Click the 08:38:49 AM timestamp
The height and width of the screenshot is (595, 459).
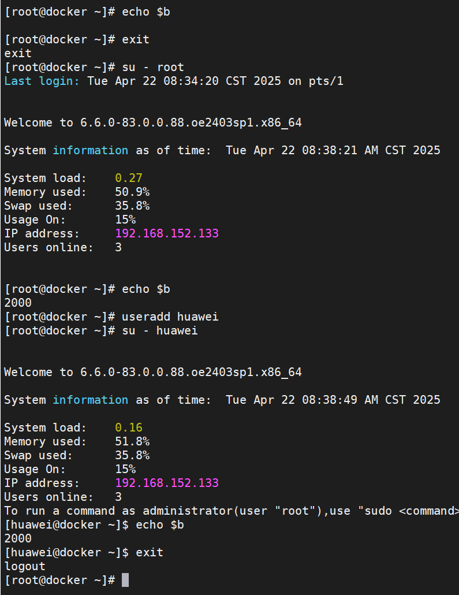340,400
